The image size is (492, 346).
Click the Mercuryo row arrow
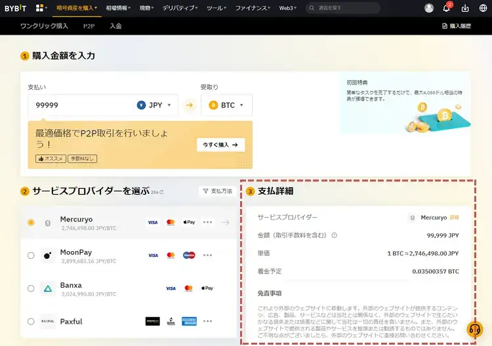pos(225,223)
